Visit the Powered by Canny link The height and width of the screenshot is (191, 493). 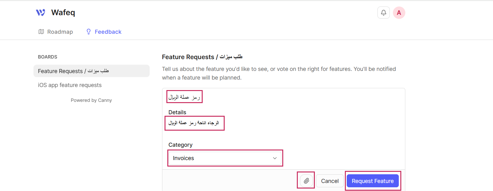(91, 100)
